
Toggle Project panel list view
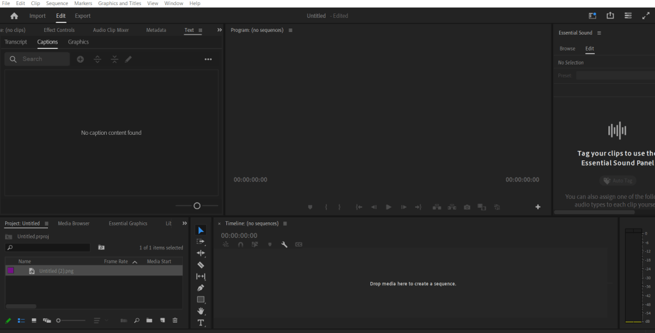21,320
